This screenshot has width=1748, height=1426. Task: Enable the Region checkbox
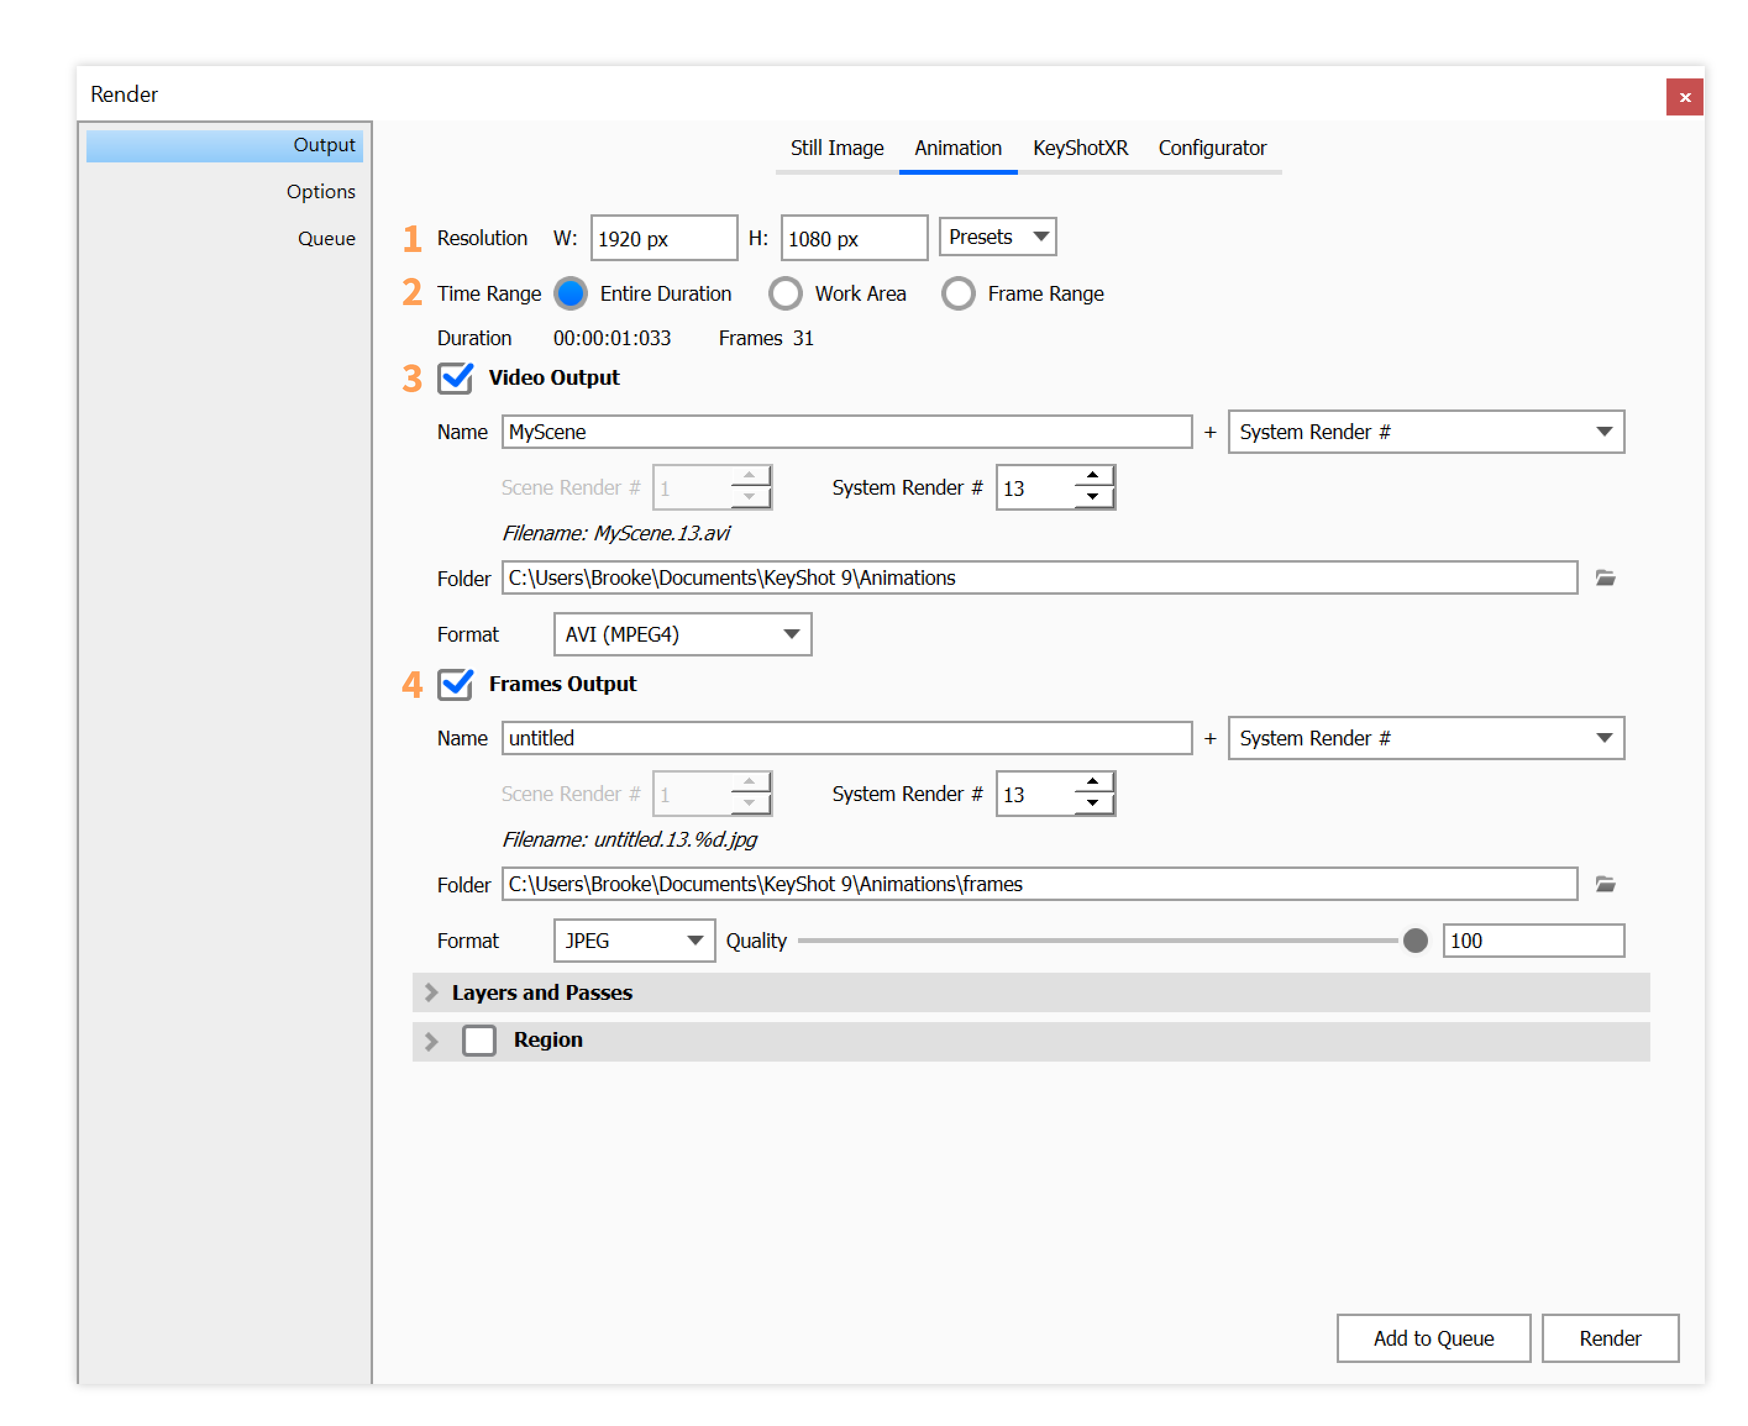click(x=479, y=1040)
